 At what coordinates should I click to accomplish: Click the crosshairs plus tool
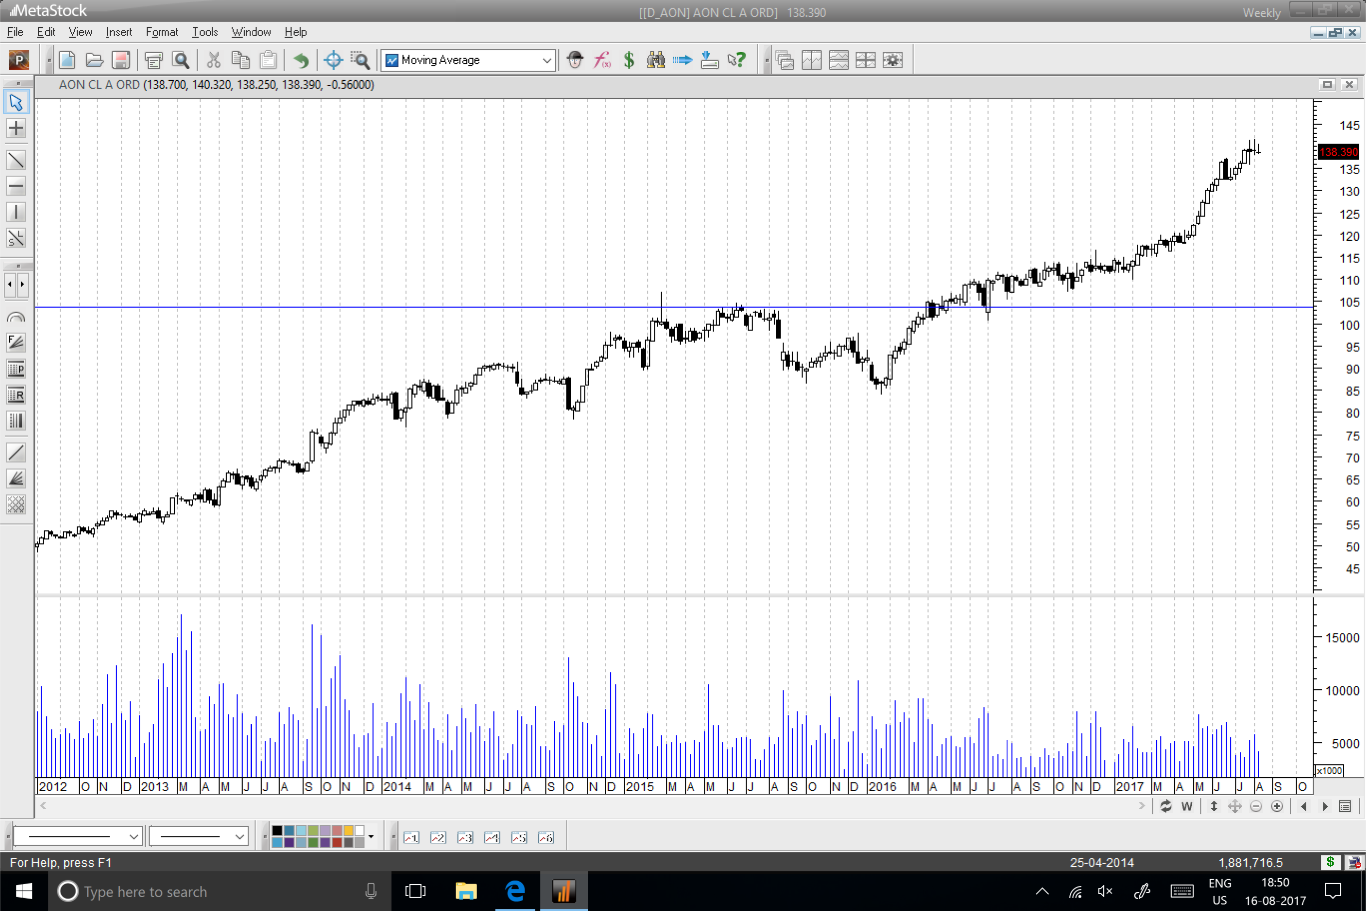pos(15,128)
